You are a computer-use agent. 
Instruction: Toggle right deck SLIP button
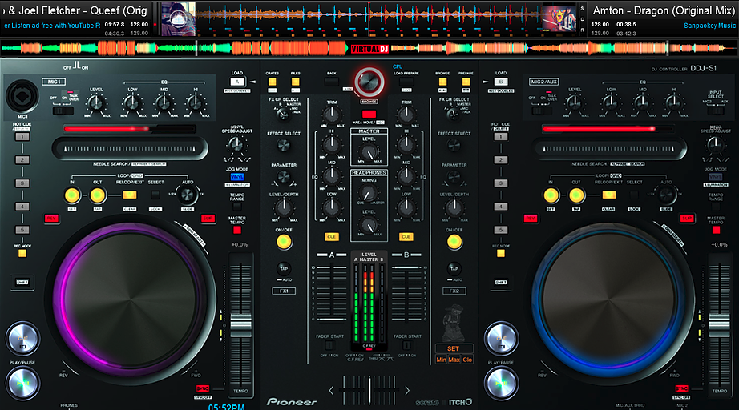pyautogui.click(x=687, y=218)
